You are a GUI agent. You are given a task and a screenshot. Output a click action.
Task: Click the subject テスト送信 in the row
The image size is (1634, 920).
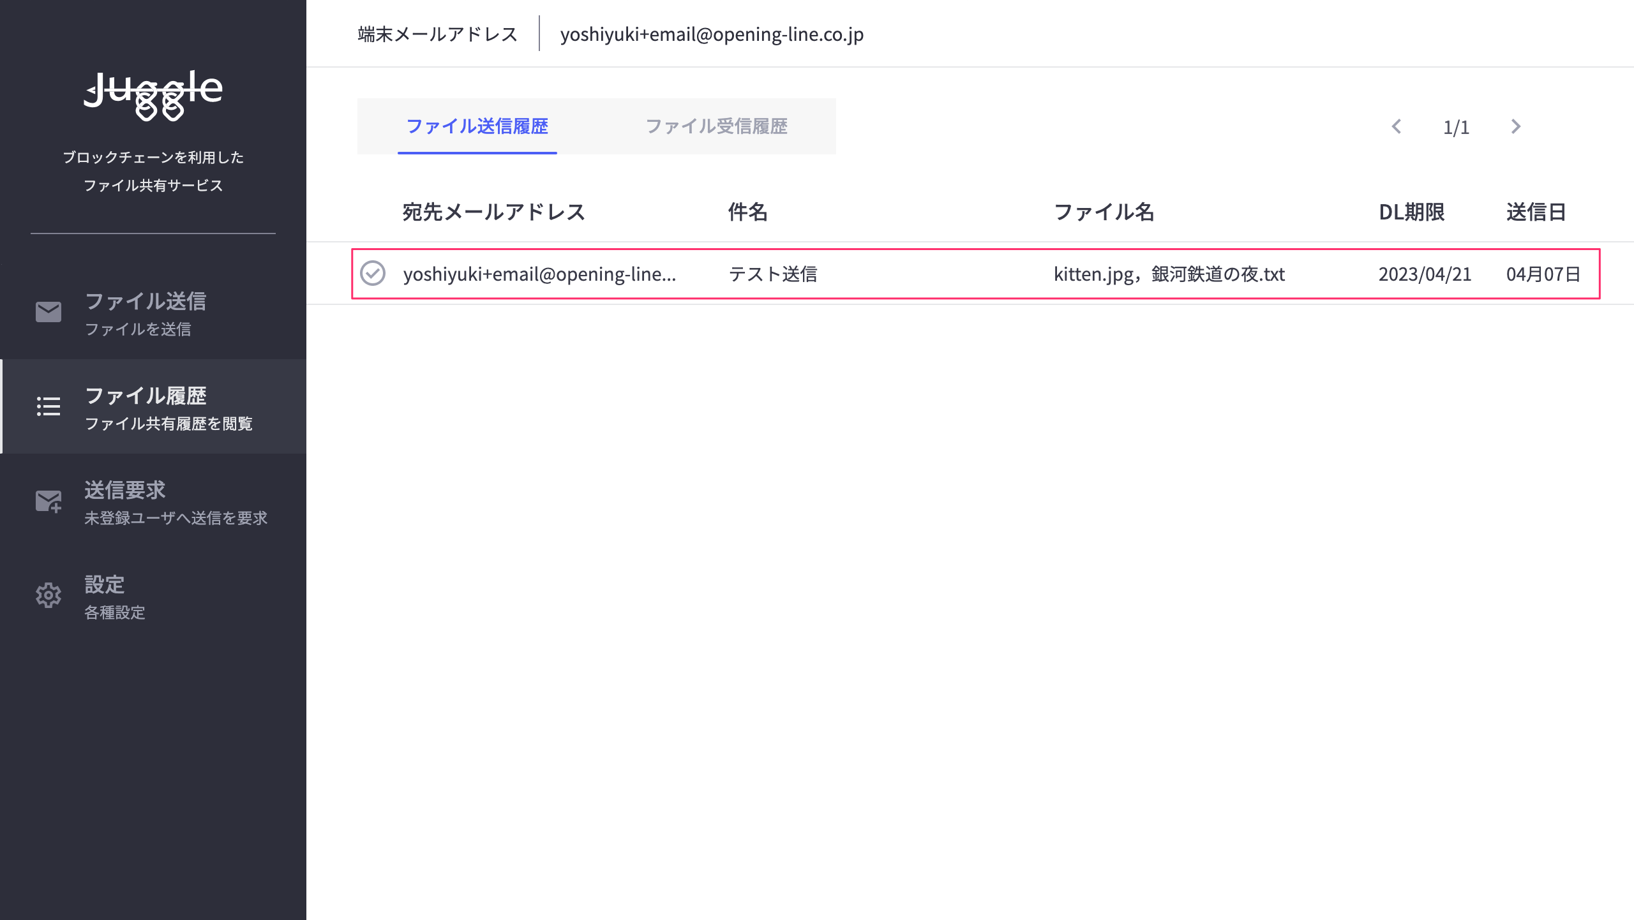pyautogui.click(x=773, y=274)
